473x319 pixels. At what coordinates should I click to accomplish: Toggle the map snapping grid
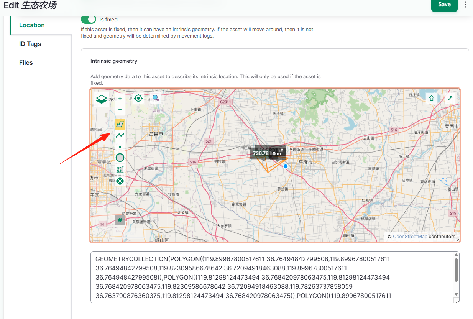(120, 220)
